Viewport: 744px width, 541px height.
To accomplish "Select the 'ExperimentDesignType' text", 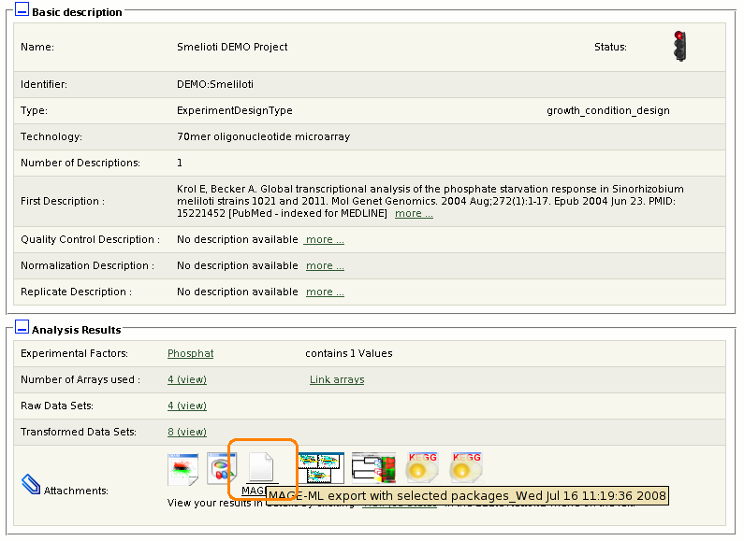I will [234, 110].
